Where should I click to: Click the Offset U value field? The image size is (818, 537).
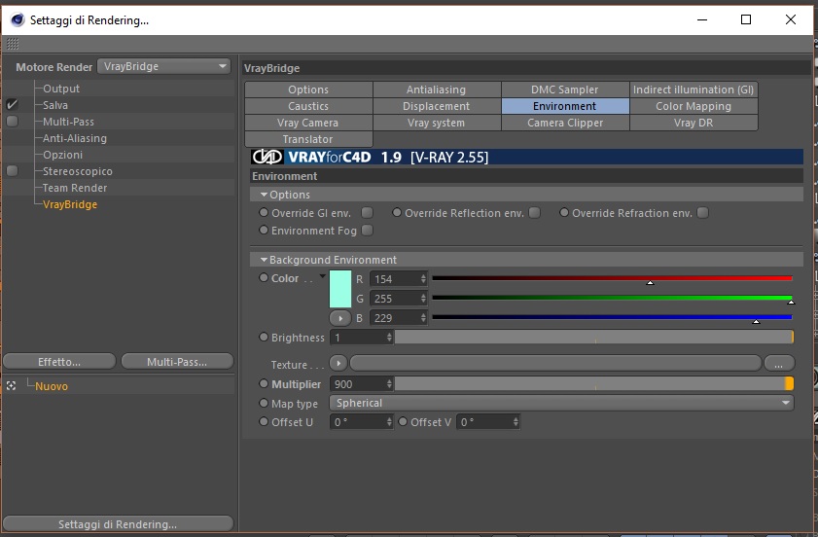coord(361,421)
